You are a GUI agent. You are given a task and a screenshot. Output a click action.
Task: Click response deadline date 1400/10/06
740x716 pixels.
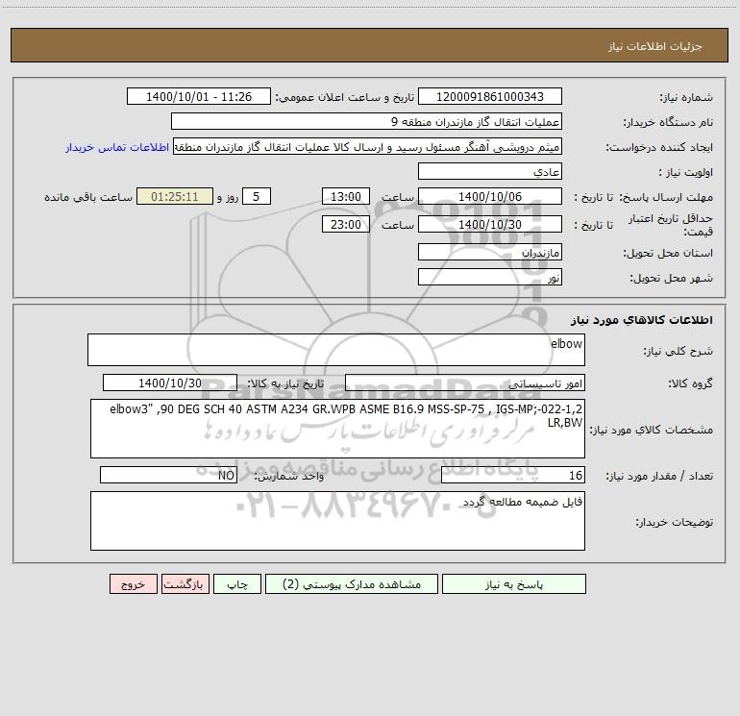[490, 196]
